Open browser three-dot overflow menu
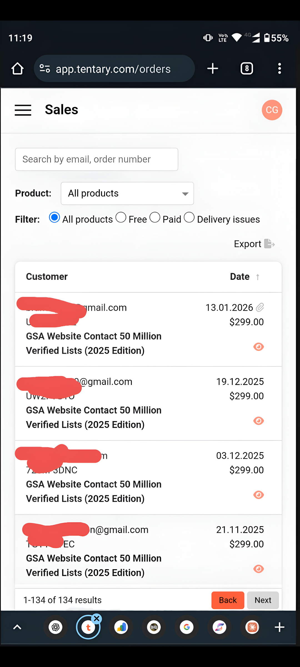Screen dimensions: 300x667 coord(279,69)
